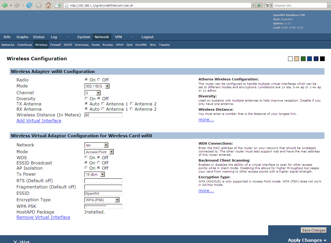The image size is (331, 243).
Task: Open the Wikipedia search engine icon
Action: point(267,5)
